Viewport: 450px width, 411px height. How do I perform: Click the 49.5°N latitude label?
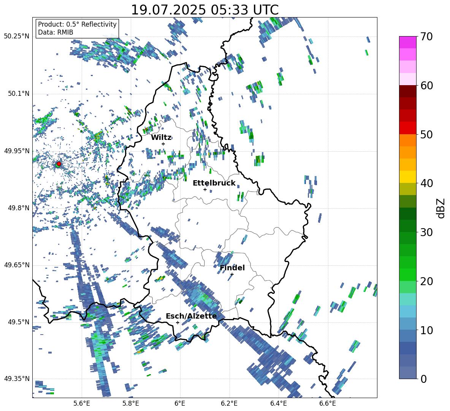18,322
